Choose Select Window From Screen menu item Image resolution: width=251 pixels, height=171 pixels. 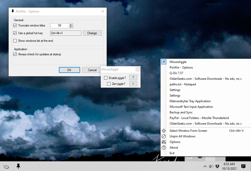[206, 131]
